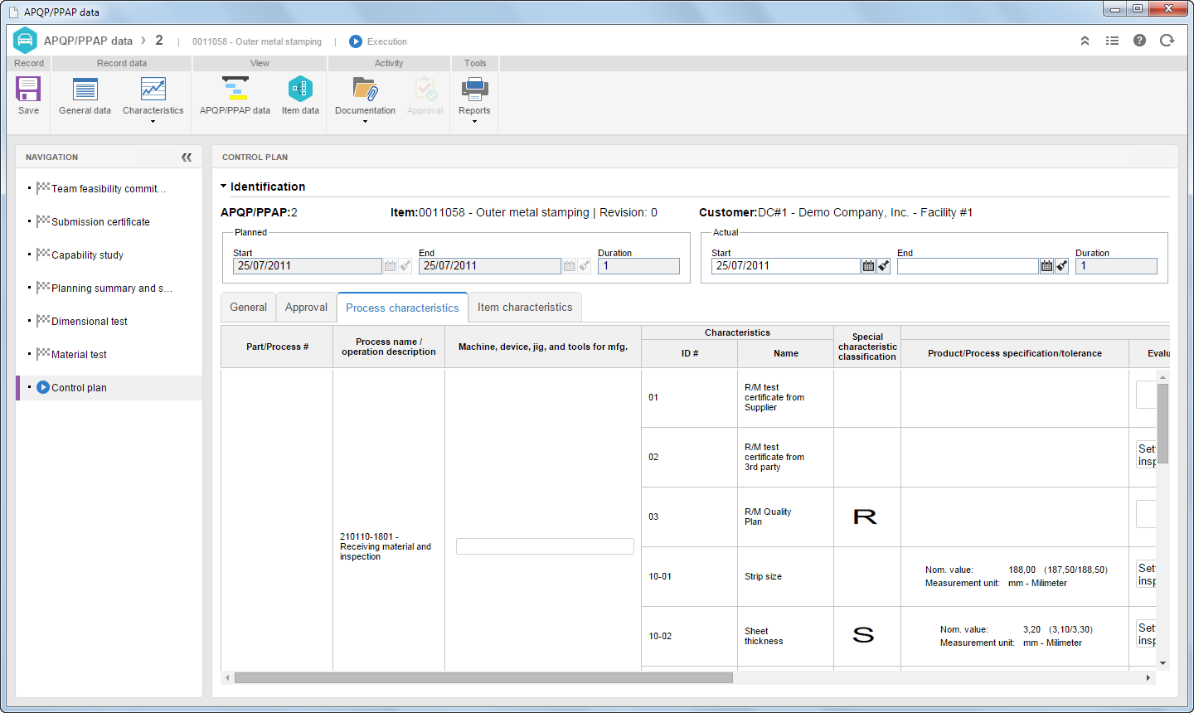Image resolution: width=1194 pixels, height=713 pixels.
Task: Collapse the Identification section
Action: click(x=224, y=187)
